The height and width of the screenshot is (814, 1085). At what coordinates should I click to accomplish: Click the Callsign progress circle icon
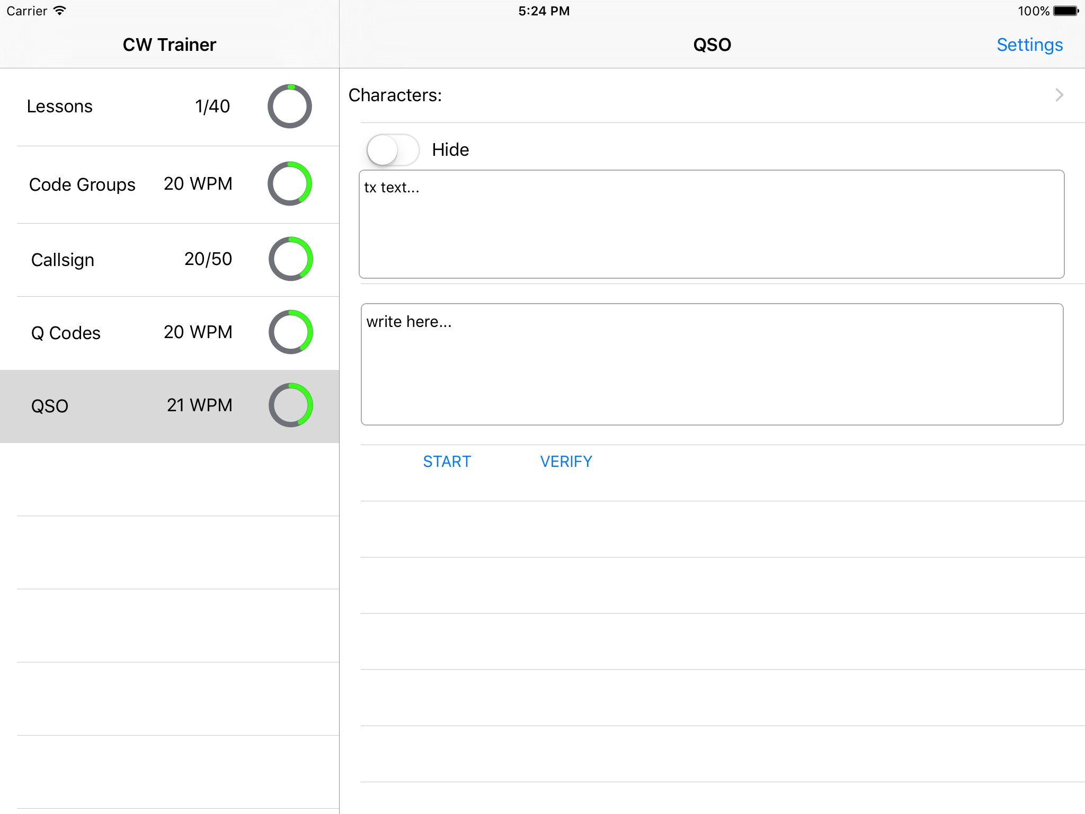[x=290, y=259]
